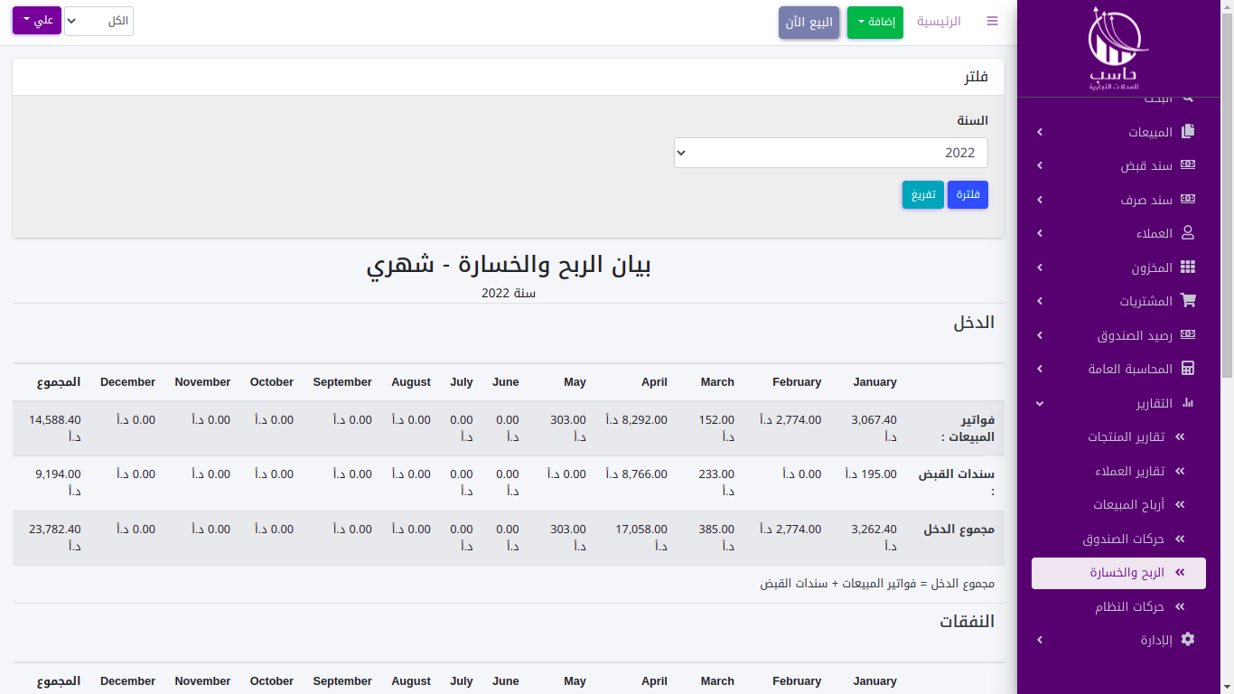The height and width of the screenshot is (694, 1234).
Task: Click the المبيعات documents icon in sidebar
Action: (1188, 132)
